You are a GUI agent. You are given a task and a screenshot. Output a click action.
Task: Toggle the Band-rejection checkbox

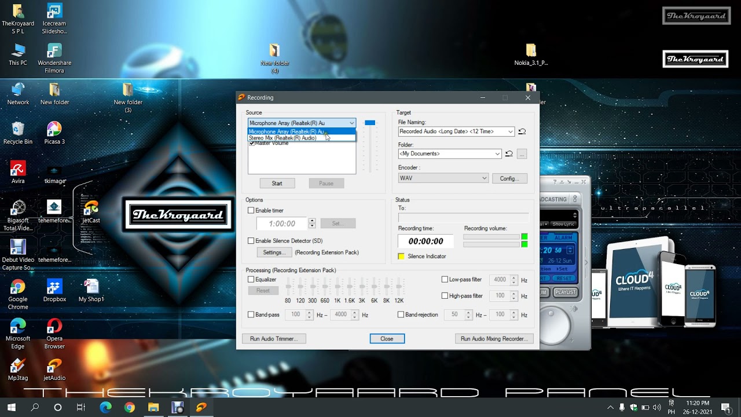pos(401,314)
